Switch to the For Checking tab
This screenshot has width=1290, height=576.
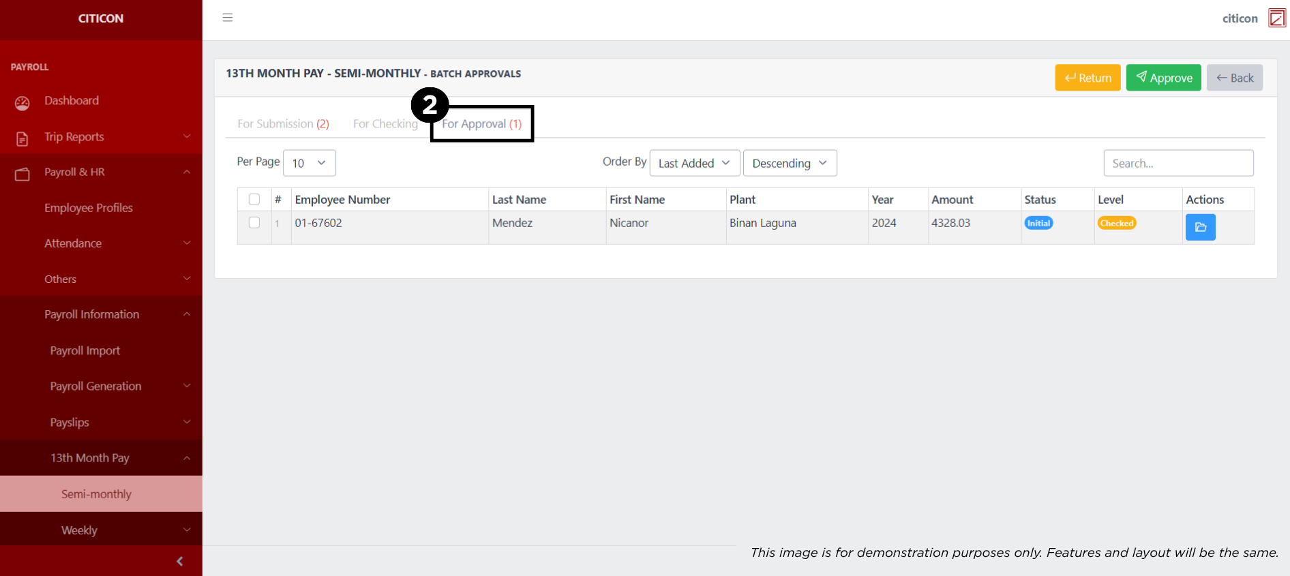(x=385, y=124)
